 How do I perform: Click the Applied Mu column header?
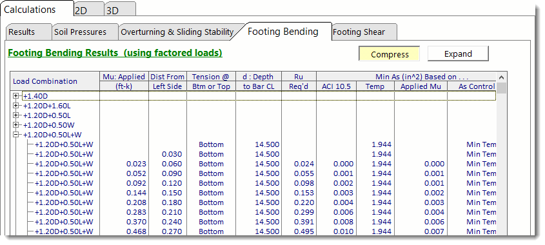(421, 86)
